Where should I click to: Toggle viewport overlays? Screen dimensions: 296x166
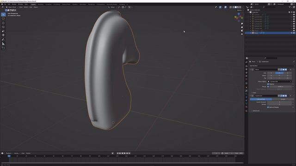(225, 7)
